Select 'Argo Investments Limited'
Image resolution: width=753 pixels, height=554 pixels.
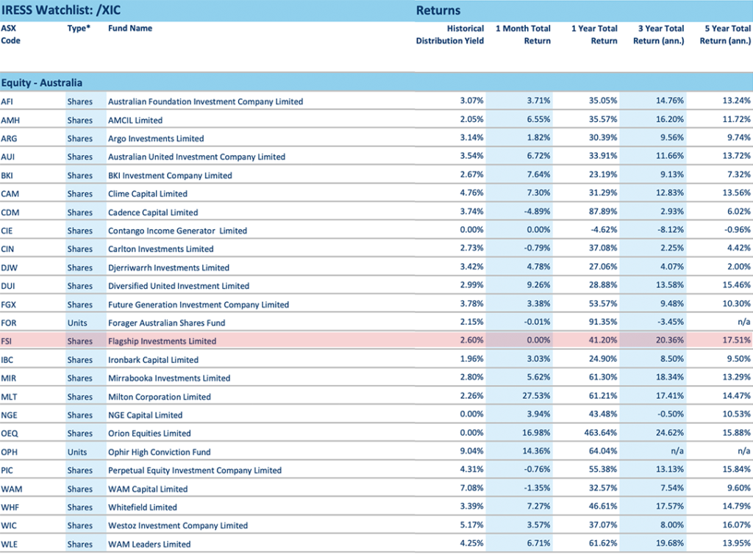[x=156, y=139]
